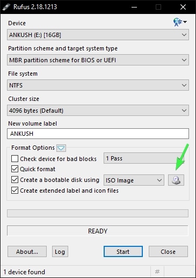Viewport: 196px width, 278px height.
Task: Click the disc icon to select ISO file
Action: tap(176, 180)
